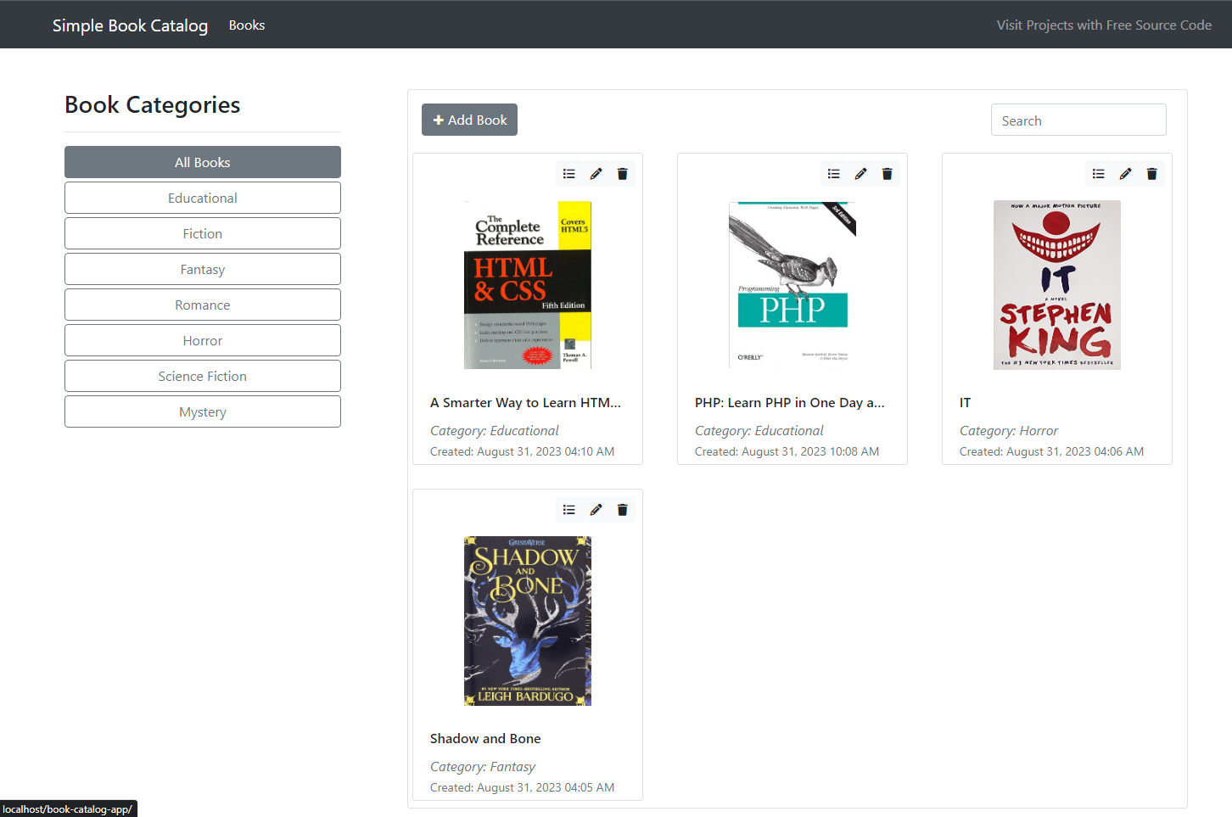Open details list icon for Shadow and Bone
This screenshot has width=1232, height=817.
point(569,510)
